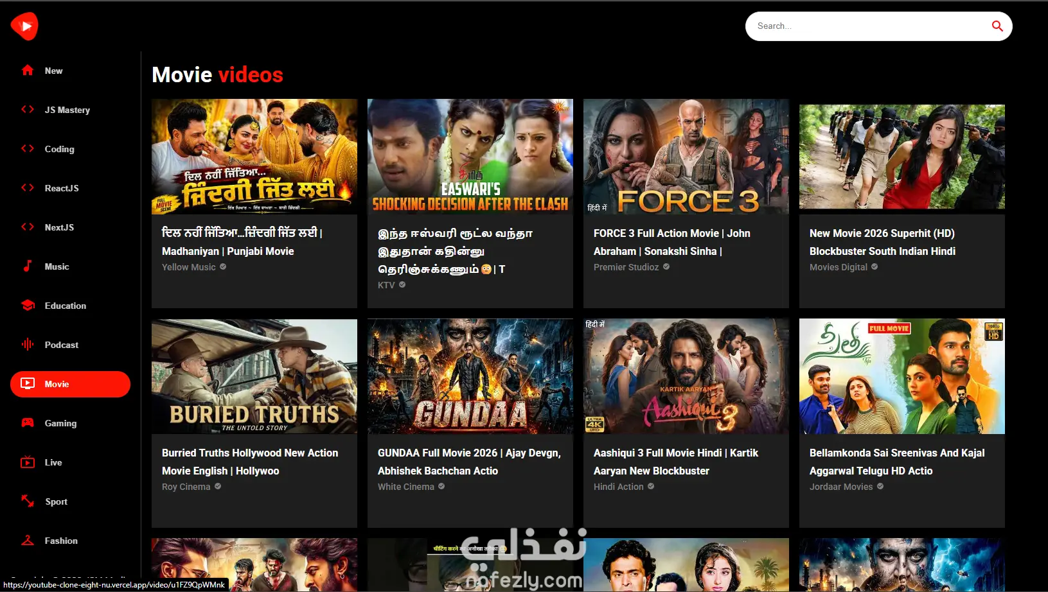This screenshot has width=1048, height=592.
Task: Visit the Movies Digital channel
Action: pos(839,267)
